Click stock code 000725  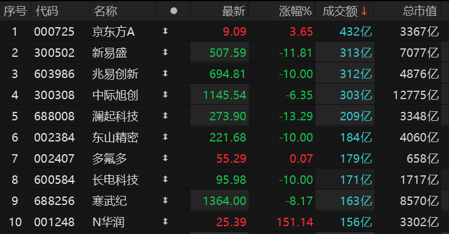point(54,31)
